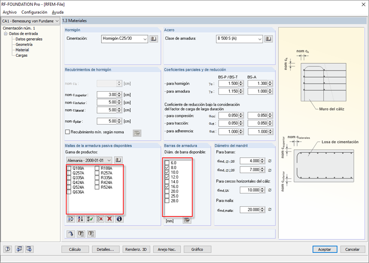Select 'Datos generales' in the tree

[x=29, y=39]
